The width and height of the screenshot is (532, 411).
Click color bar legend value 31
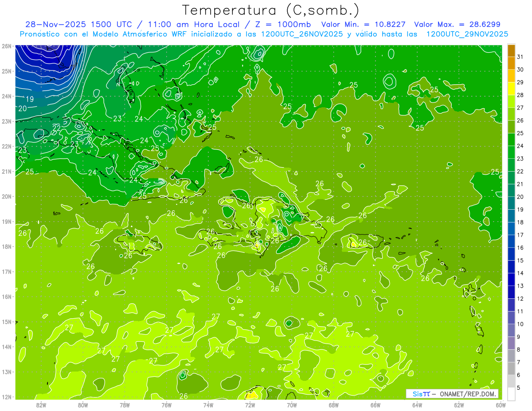[x=520, y=56]
